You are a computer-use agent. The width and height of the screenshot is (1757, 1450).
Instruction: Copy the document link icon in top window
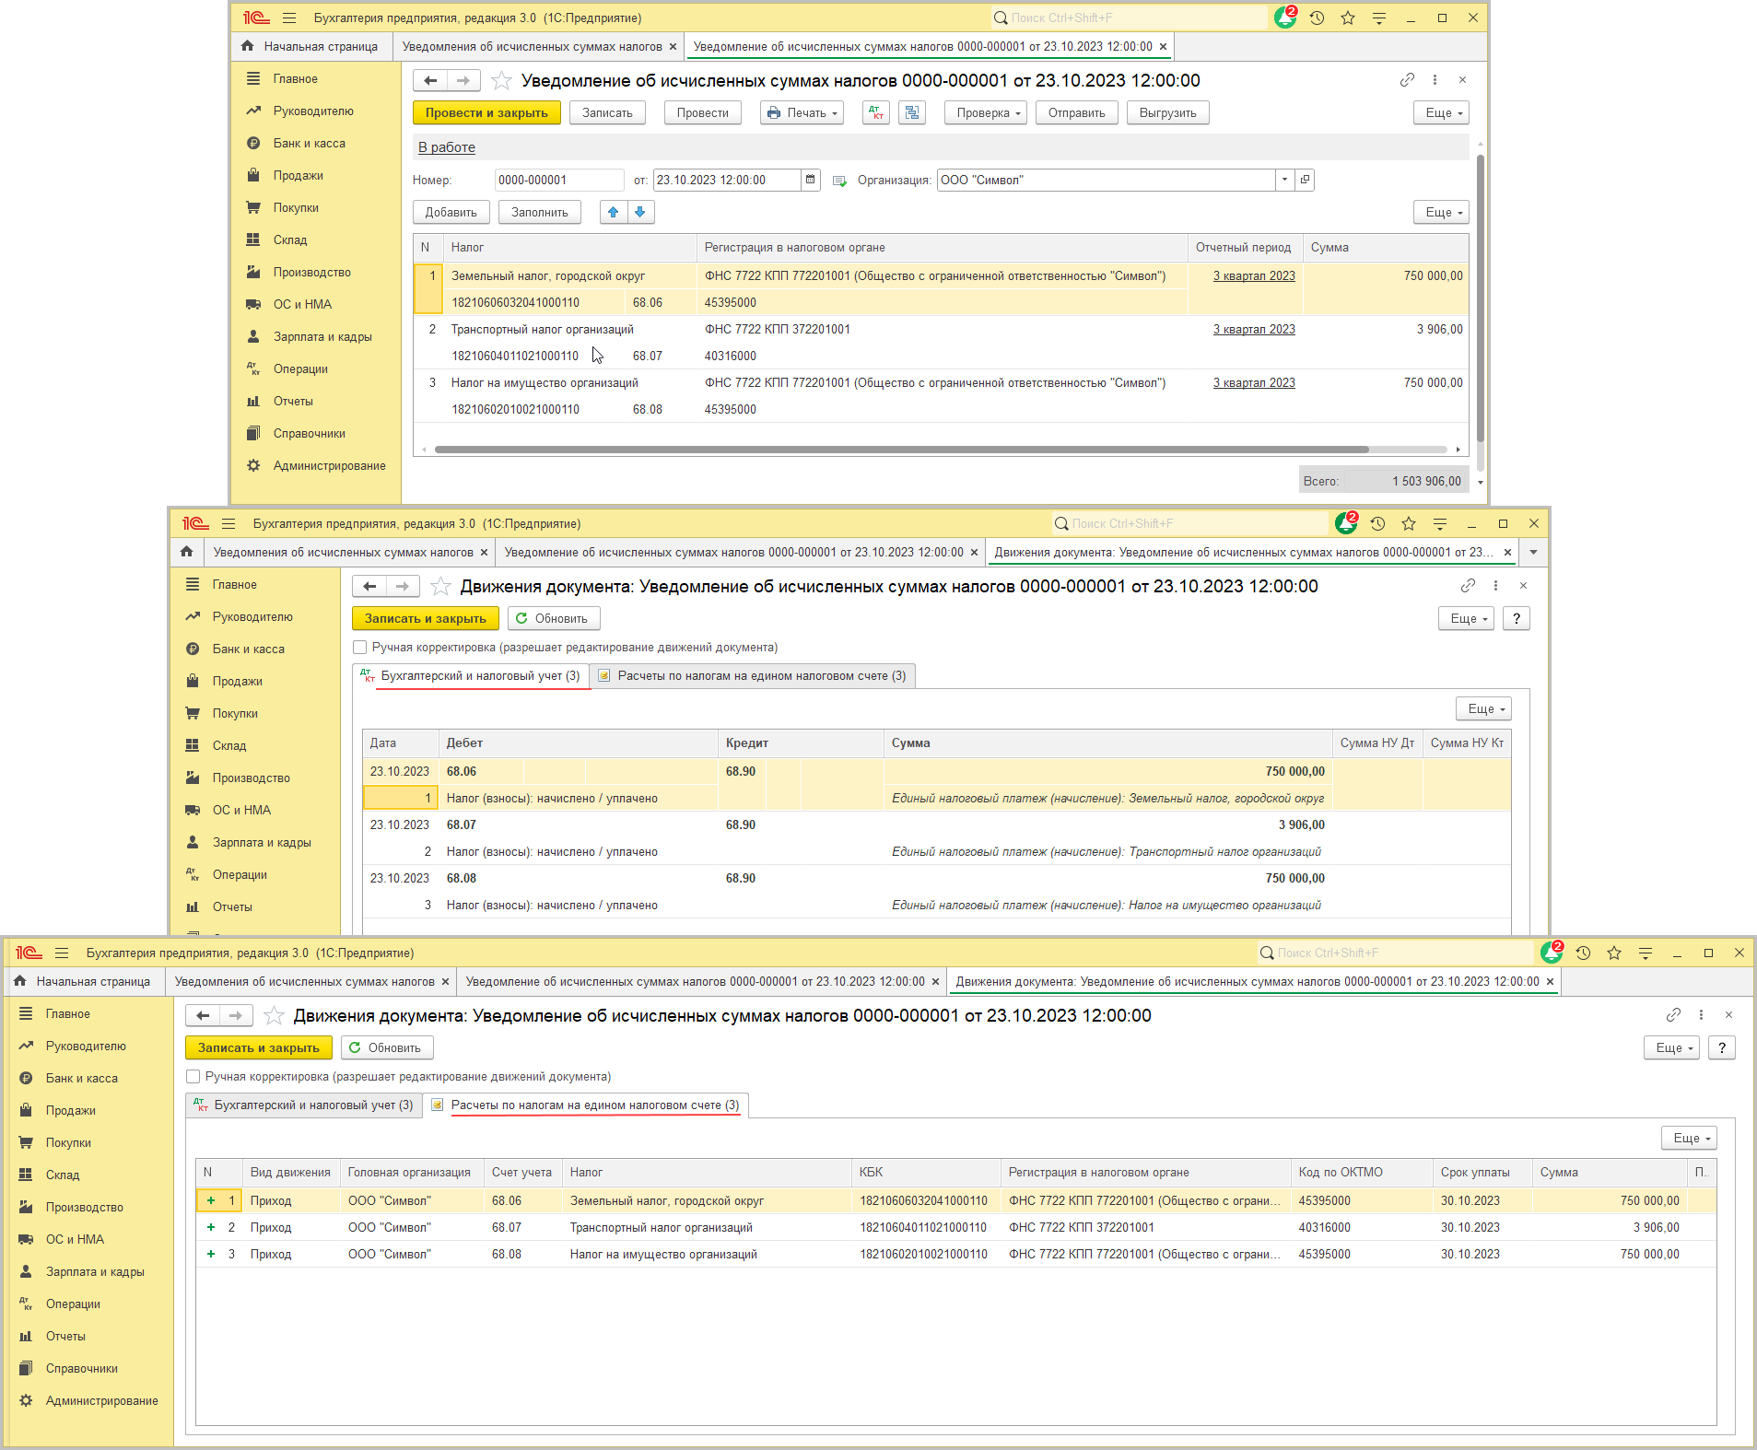(x=1407, y=80)
